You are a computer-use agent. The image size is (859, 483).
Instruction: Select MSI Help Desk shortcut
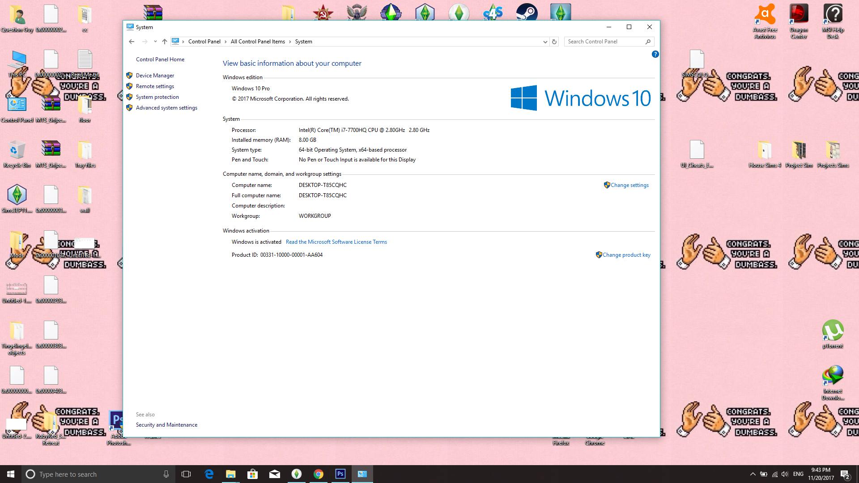[833, 21]
